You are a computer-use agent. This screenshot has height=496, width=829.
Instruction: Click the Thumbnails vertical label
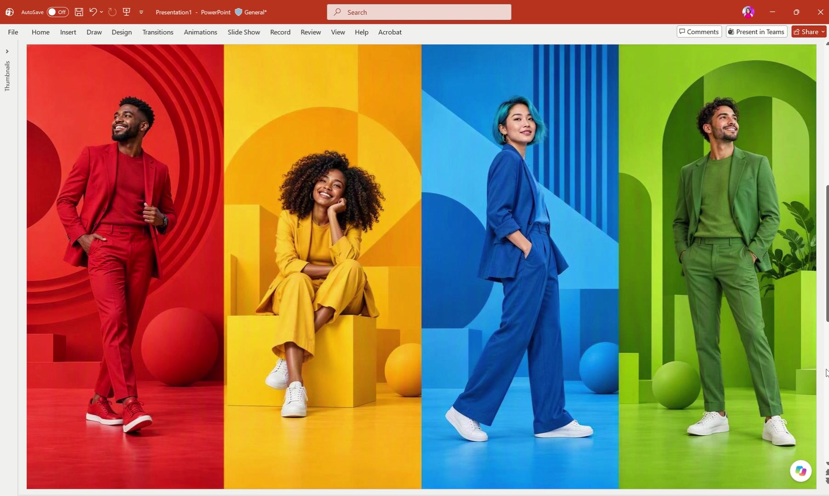click(7, 76)
